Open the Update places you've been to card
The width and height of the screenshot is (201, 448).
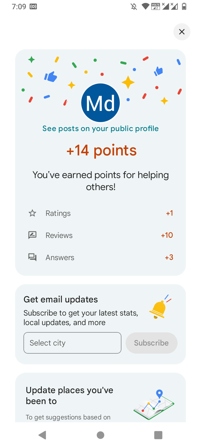[70, 396]
